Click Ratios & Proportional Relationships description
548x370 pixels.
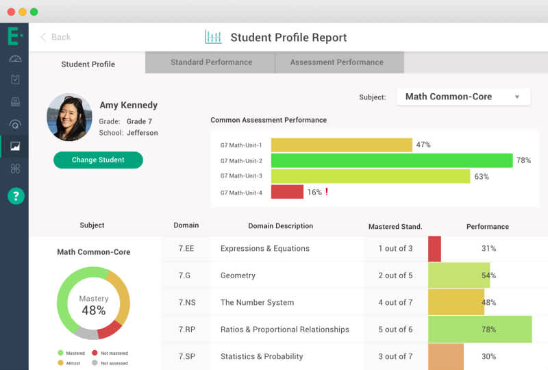tap(285, 330)
